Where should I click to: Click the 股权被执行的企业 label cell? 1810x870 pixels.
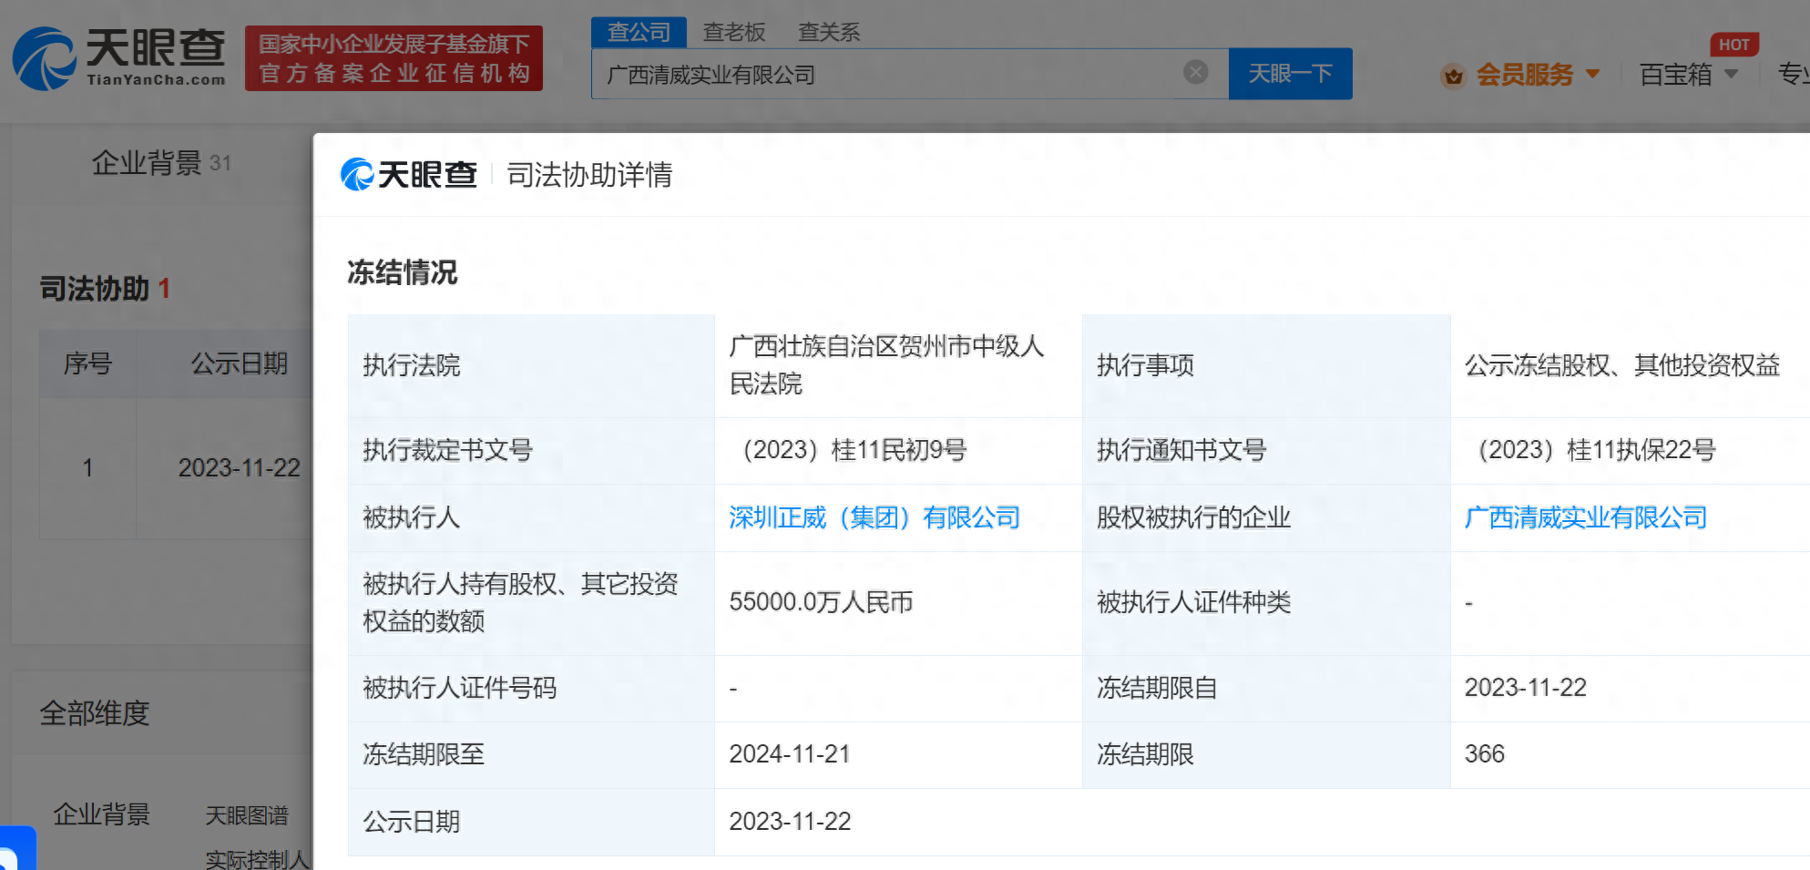(1266, 517)
